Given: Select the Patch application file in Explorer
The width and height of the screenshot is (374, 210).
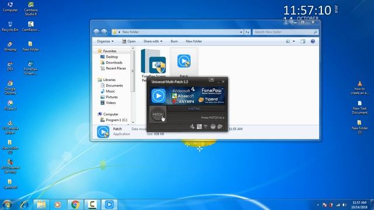Looking at the screenshot, I should pos(184,62).
